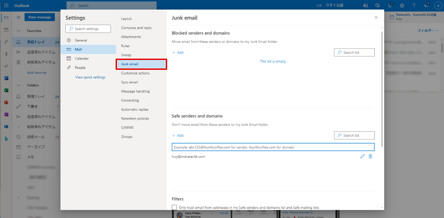Select General in Settings categories
The height and width of the screenshot is (218, 444).
[x=88, y=40]
